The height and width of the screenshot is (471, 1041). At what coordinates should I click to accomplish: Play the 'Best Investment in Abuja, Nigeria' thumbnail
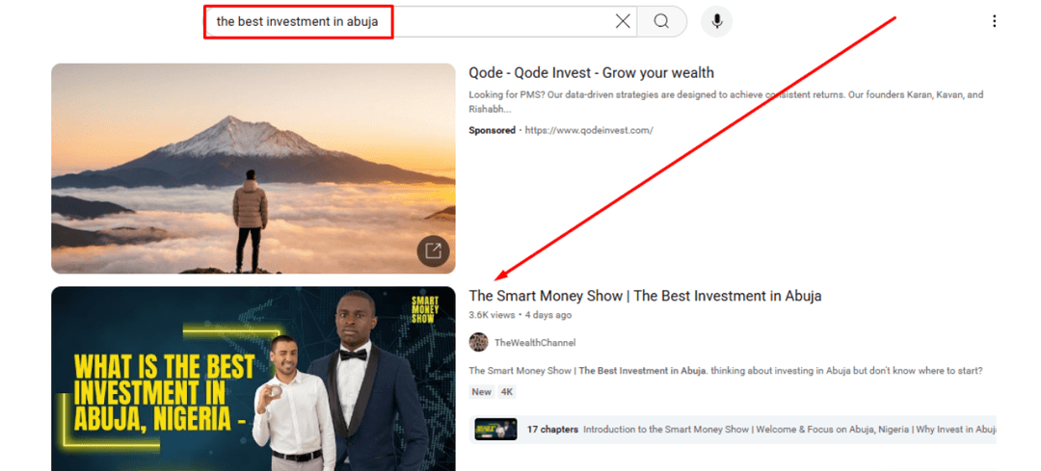coord(253,379)
